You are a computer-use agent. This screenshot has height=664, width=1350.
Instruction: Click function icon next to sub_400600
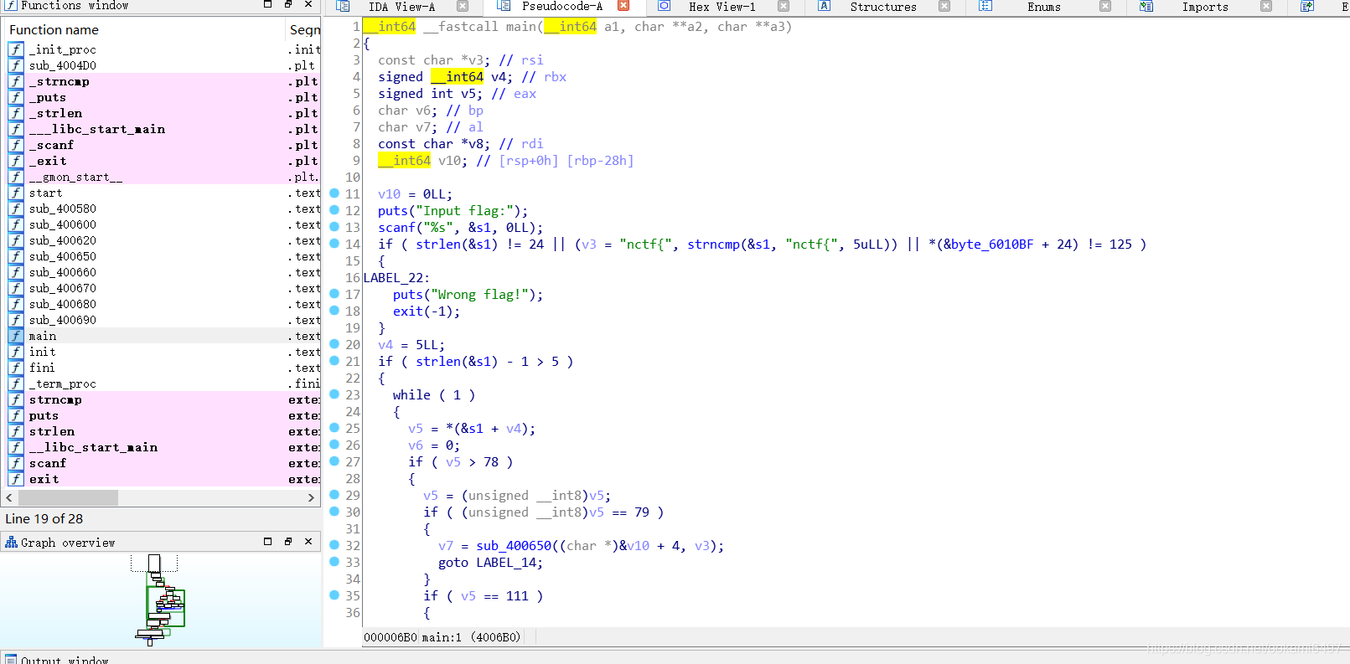coord(16,224)
